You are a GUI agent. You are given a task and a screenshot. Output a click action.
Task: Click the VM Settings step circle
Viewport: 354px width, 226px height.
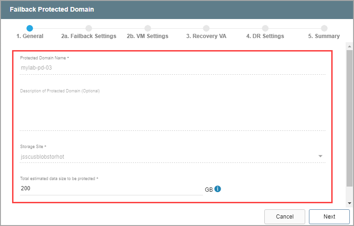[148, 28]
